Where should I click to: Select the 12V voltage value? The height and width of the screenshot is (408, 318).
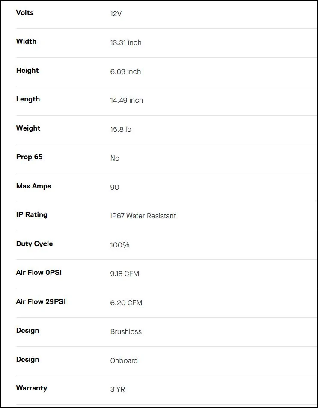(x=116, y=14)
